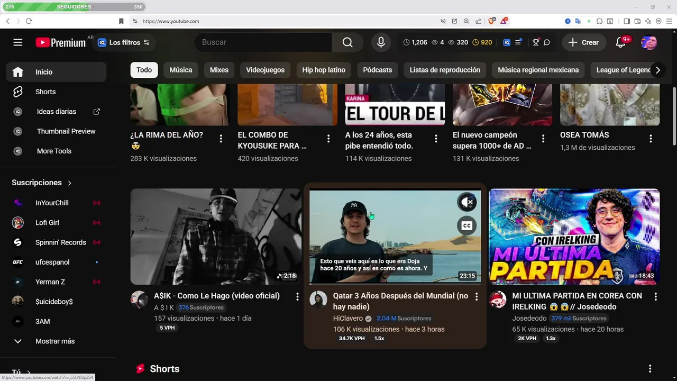Open Spinnin' Records channel
Image resolution: width=677 pixels, height=381 pixels.
(x=56, y=242)
